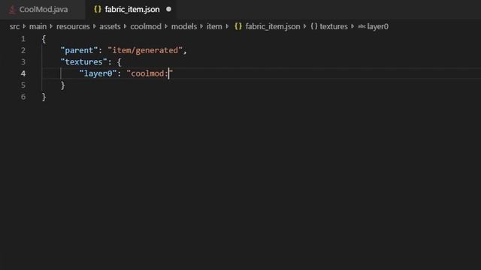Place cursor in the "coolmod:" string value
Image resolution: width=481 pixels, height=270 pixels.
[150, 73]
